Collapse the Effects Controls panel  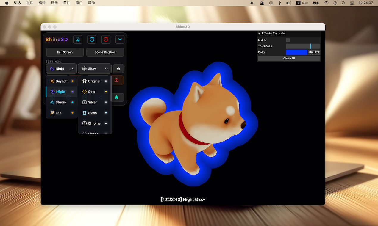tap(259, 33)
